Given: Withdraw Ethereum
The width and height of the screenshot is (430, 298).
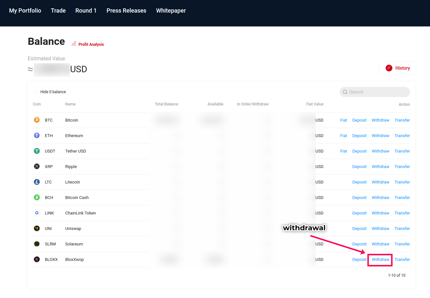Looking at the screenshot, I should (x=381, y=135).
